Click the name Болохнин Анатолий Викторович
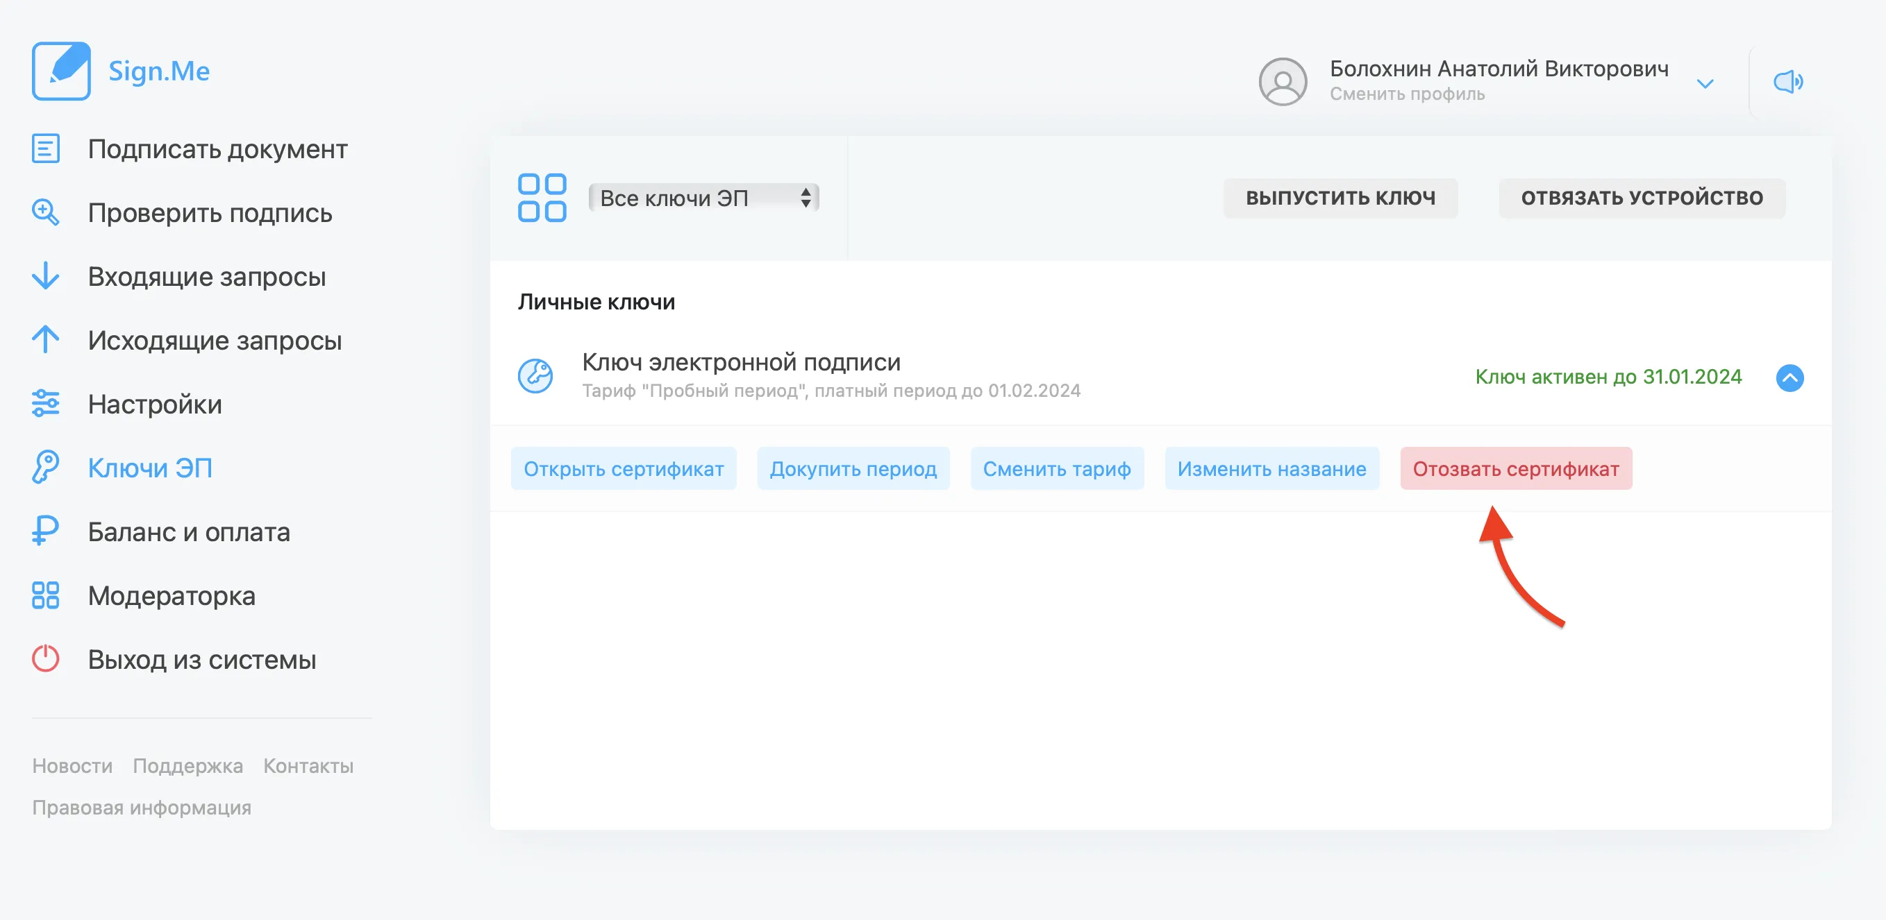Screen dimensions: 1886x920 (1499, 68)
